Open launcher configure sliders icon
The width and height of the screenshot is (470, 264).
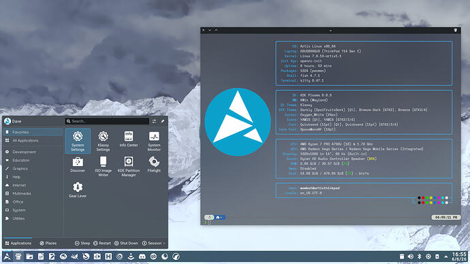pos(154,121)
